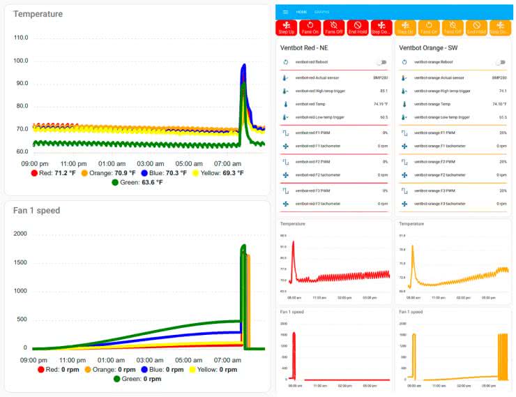The height and width of the screenshot is (397, 516).
Task: Toggle the ventbot-red Reboot switch
Action: click(x=382, y=62)
